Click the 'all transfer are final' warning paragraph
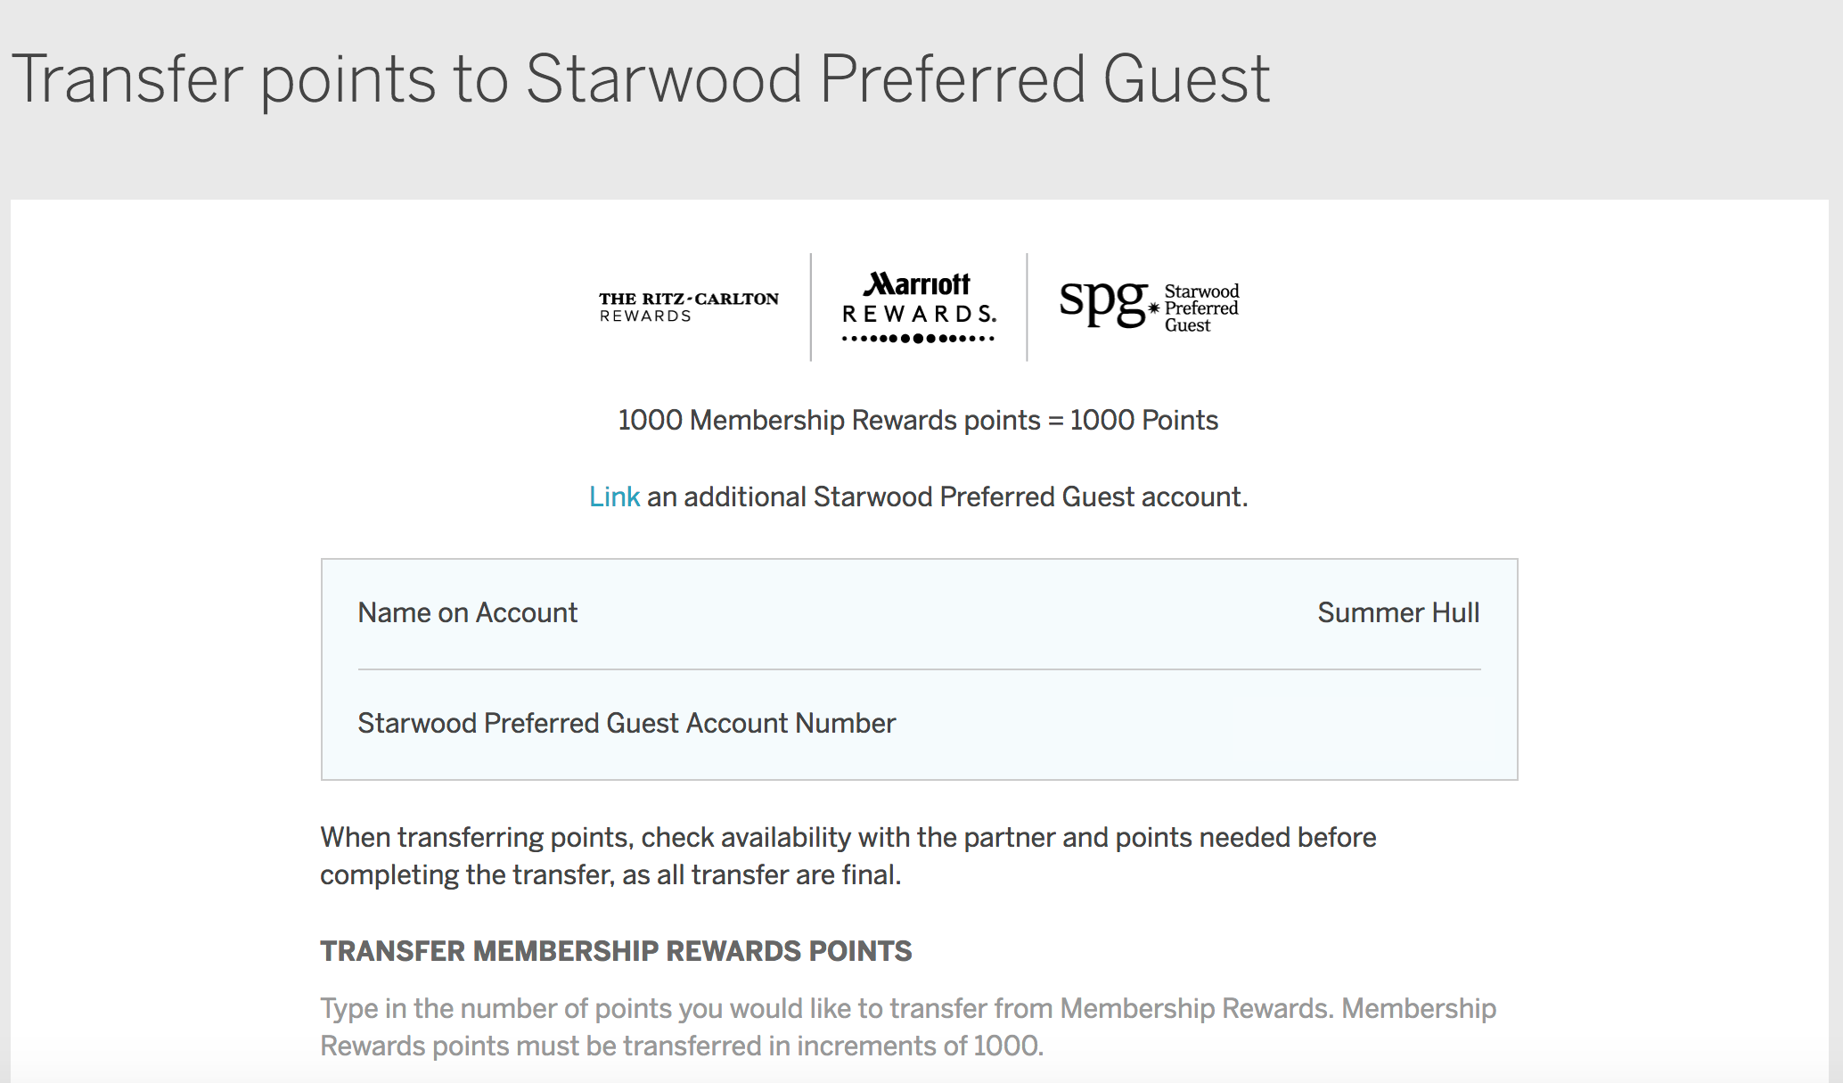1843x1083 pixels. pos(848,856)
